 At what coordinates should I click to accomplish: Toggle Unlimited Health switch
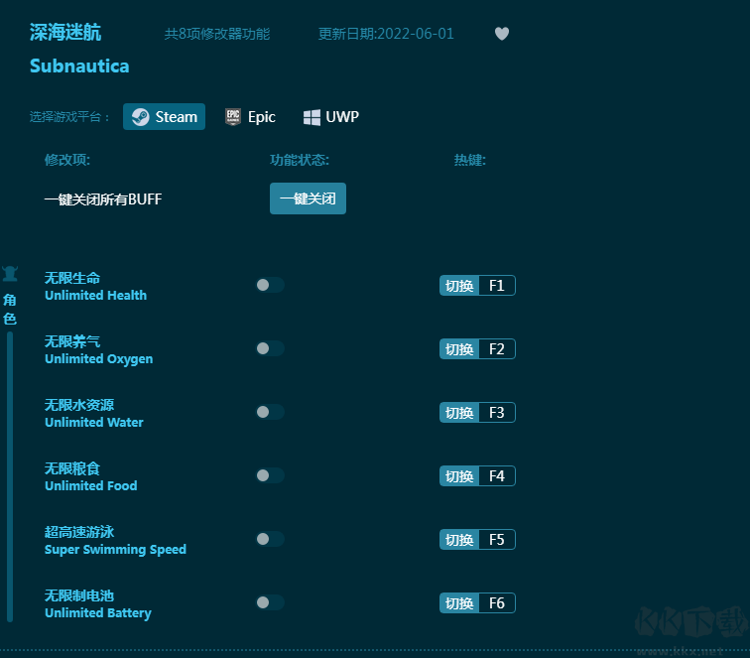270,285
